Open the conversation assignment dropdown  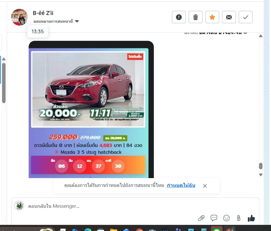coord(56,21)
